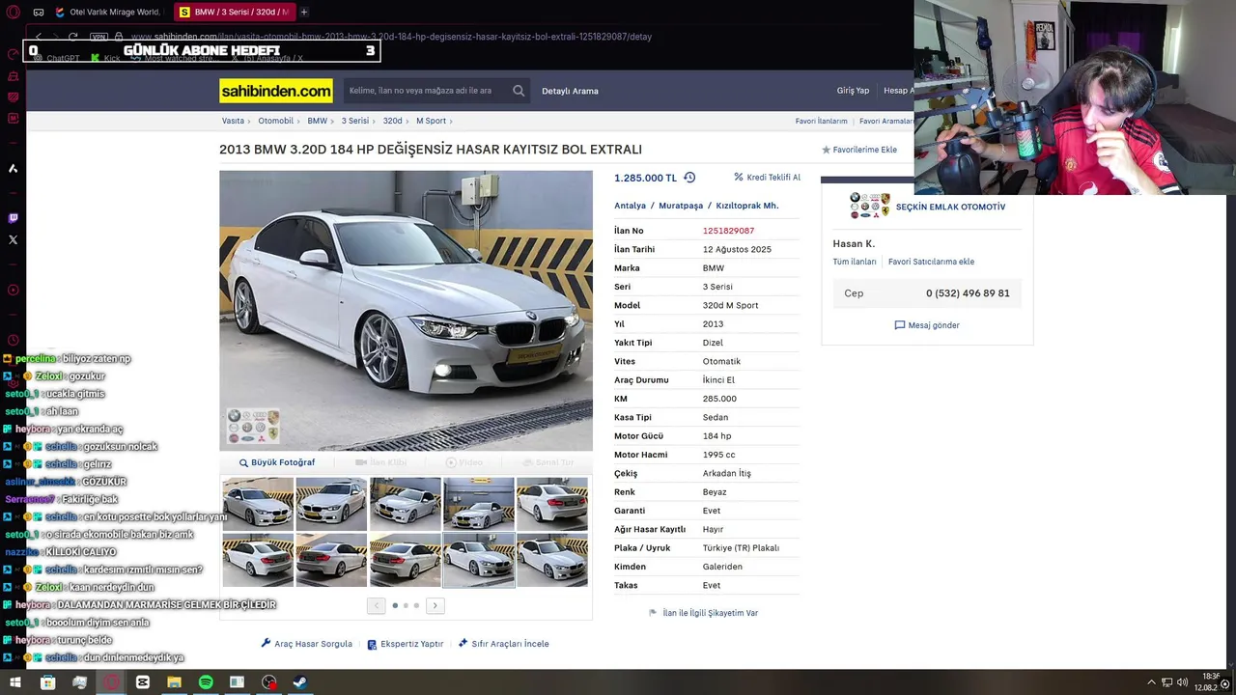Reload the page in Opera
This screenshot has height=695, width=1236.
[72, 37]
